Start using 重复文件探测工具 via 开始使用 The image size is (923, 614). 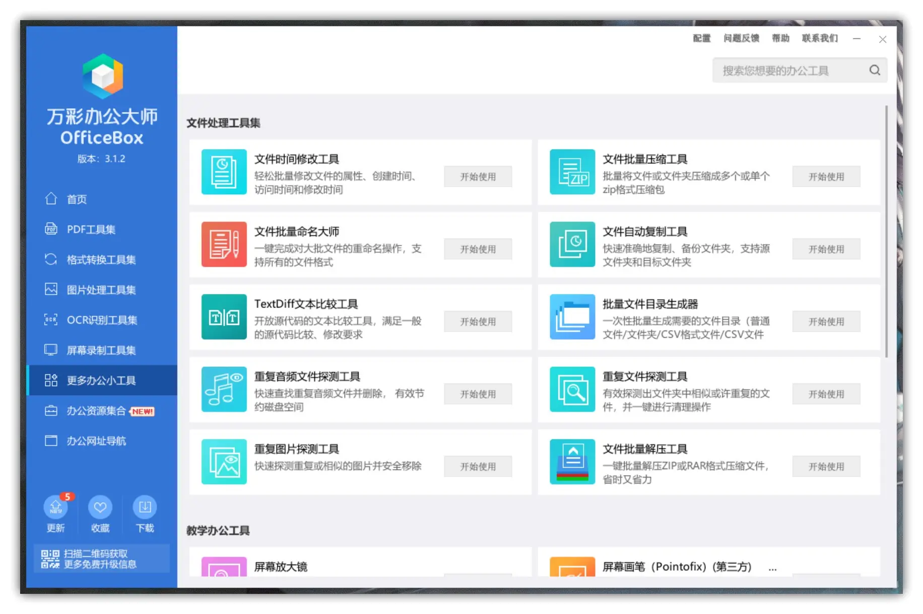coord(826,394)
